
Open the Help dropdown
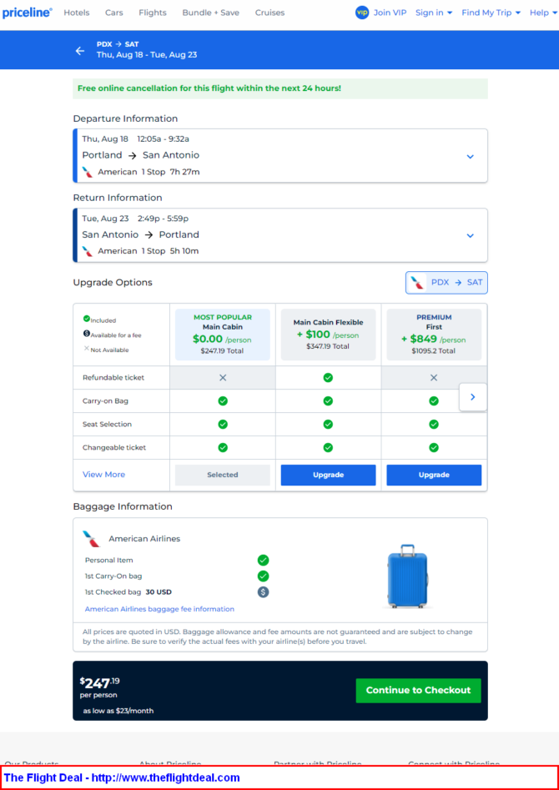[543, 13]
